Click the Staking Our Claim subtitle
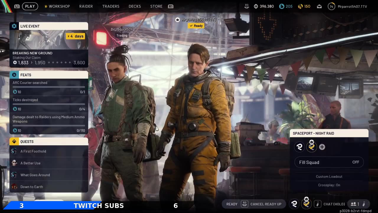Screen dimensions: 378x213 click(27, 58)
